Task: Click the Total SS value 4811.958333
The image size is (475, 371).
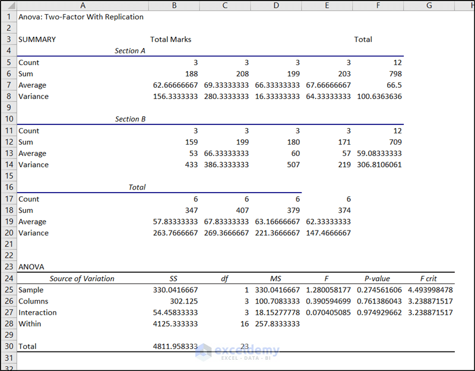Action: click(x=175, y=346)
